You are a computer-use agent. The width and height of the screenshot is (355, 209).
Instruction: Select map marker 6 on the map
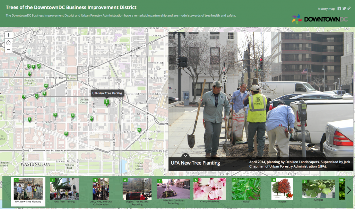tap(139, 130)
